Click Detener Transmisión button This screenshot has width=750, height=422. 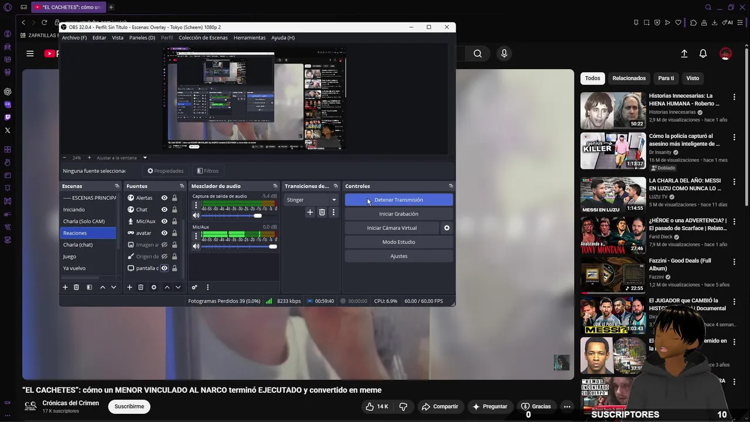[398, 200]
